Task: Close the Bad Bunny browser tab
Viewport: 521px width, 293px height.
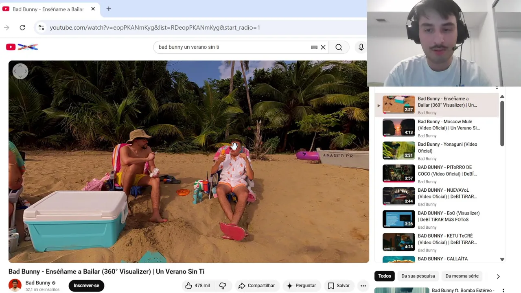Action: [x=93, y=9]
